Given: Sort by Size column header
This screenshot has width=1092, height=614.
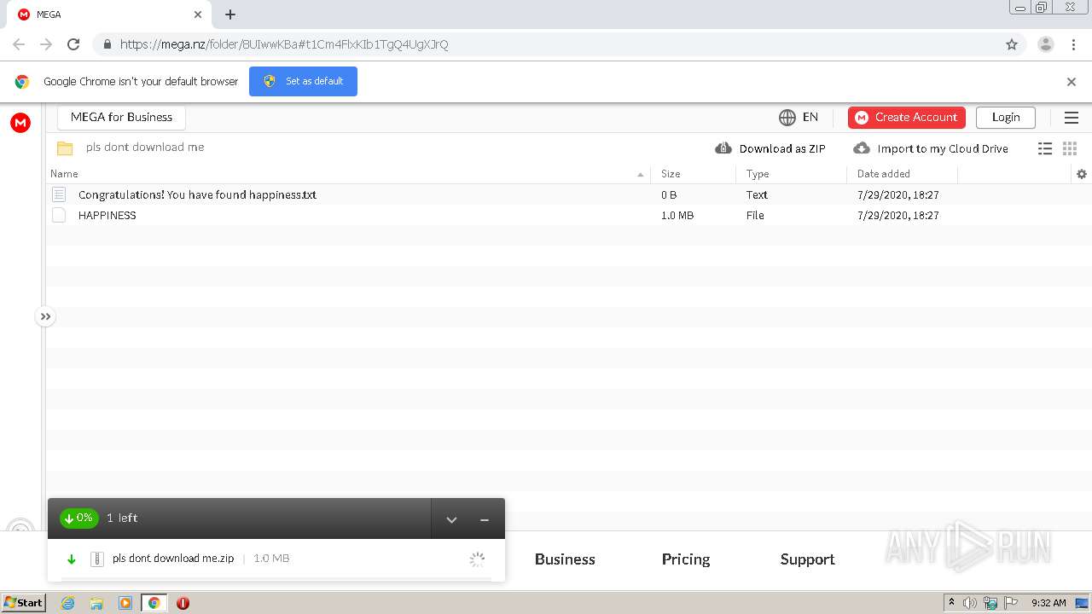Looking at the screenshot, I should tap(671, 174).
